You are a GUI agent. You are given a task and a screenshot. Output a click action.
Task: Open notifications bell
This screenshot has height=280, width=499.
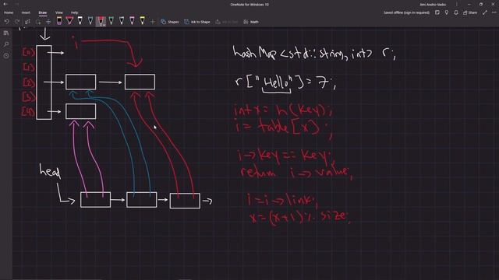pos(456,12)
